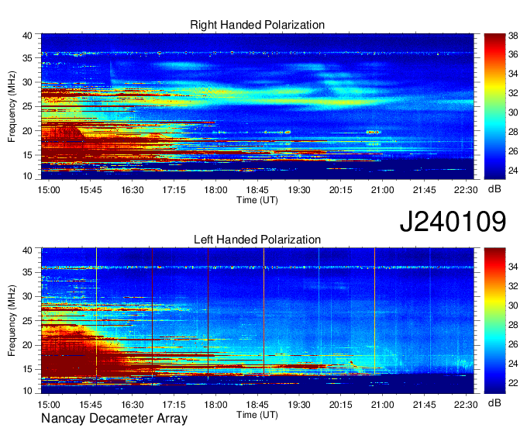Click "24" value on Right Handed colorbar scale
The height and width of the screenshot is (428, 527).
pyautogui.click(x=513, y=171)
